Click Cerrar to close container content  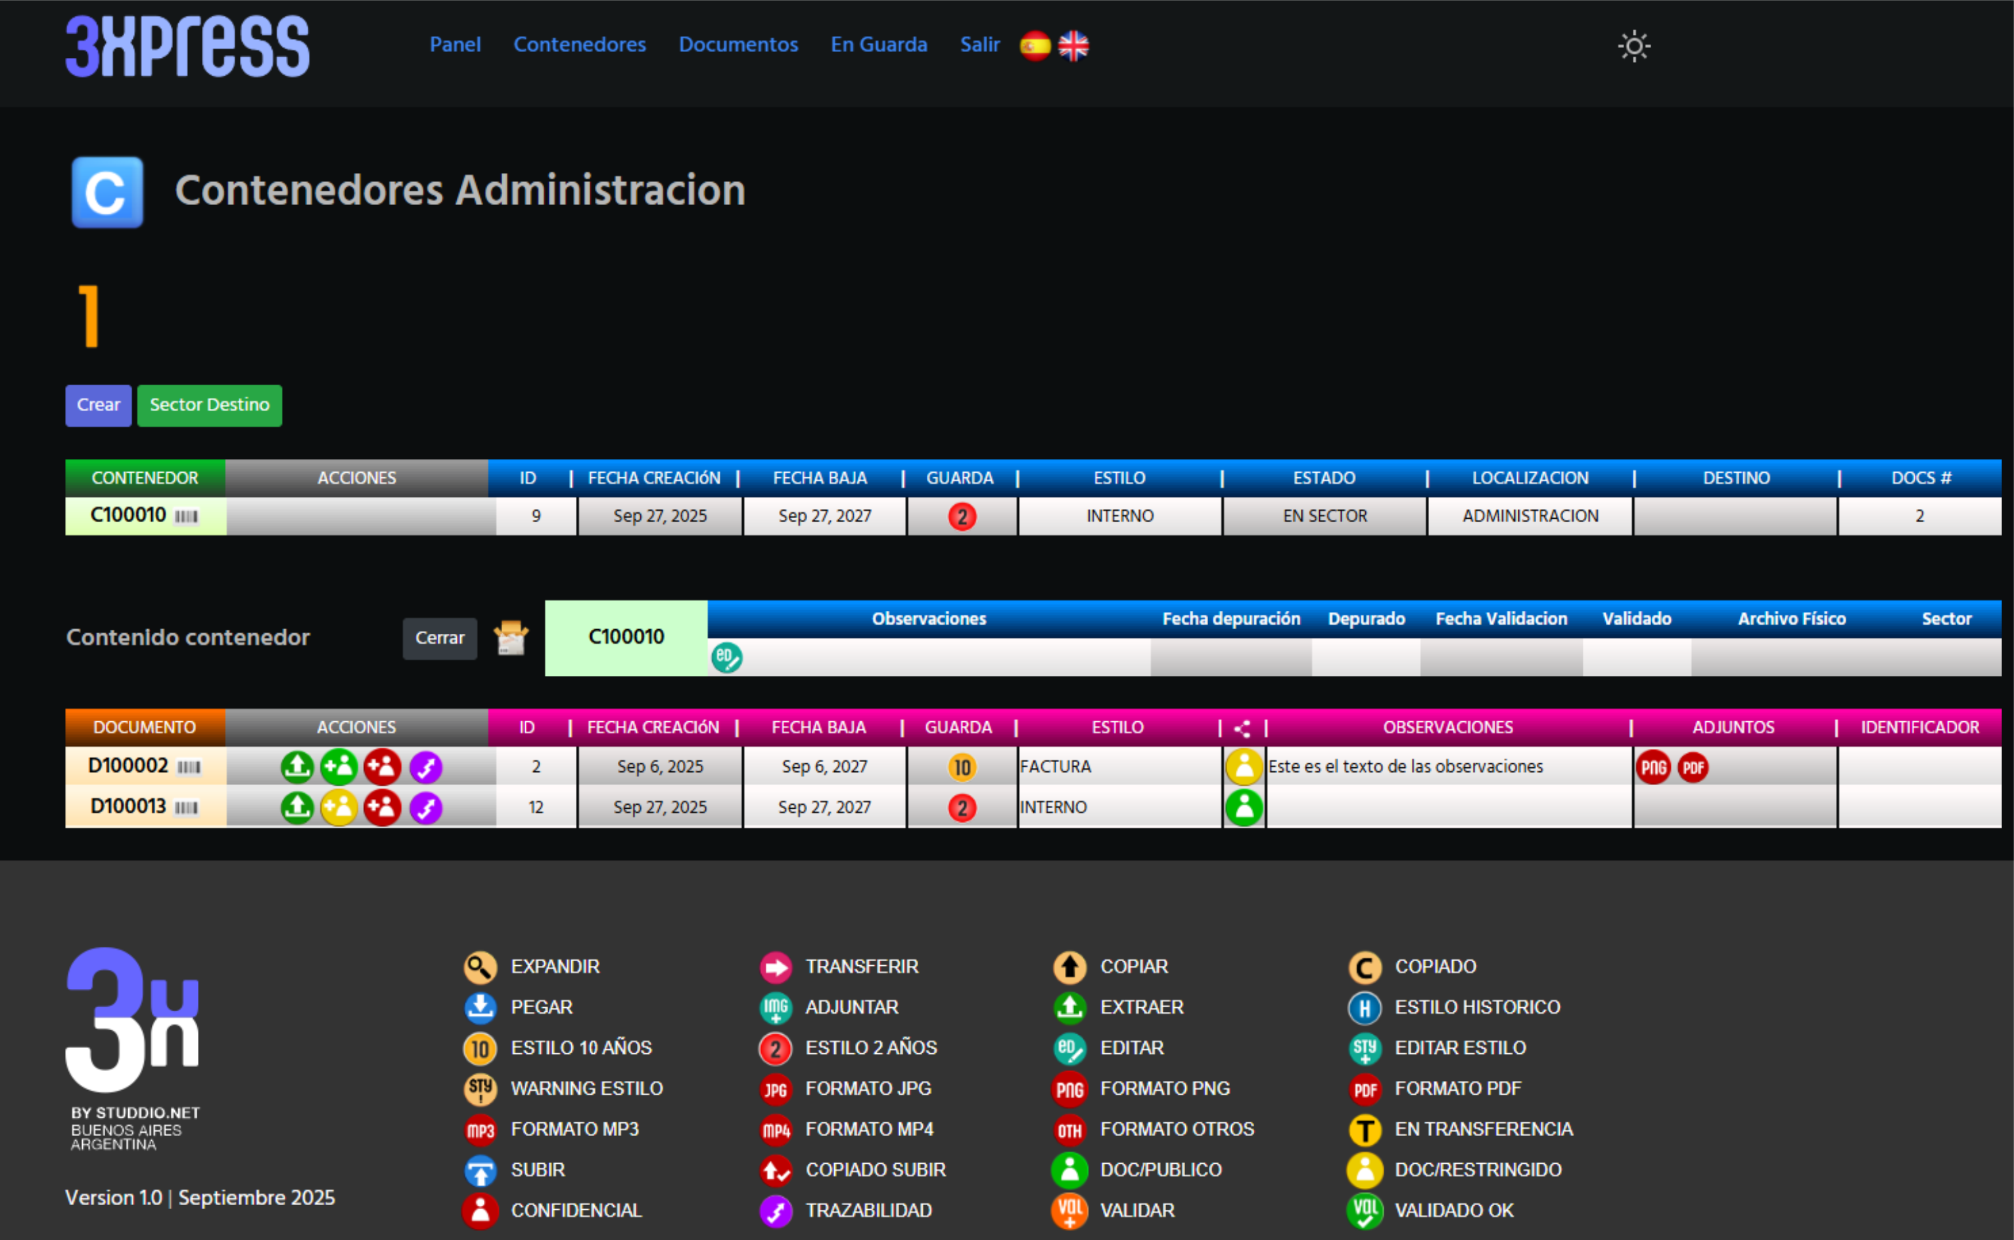[x=439, y=638]
